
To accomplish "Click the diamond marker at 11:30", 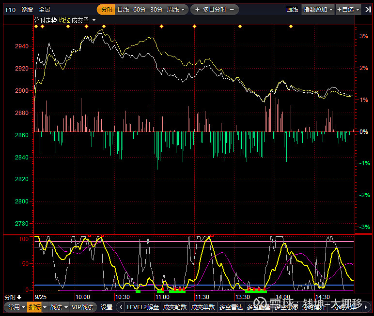I will point(195,27).
